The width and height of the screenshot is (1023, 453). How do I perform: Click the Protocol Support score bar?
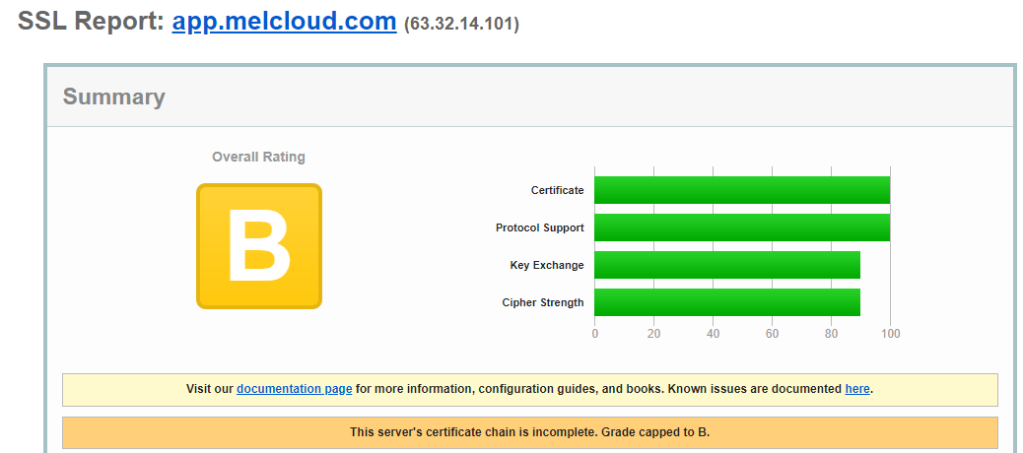click(742, 227)
